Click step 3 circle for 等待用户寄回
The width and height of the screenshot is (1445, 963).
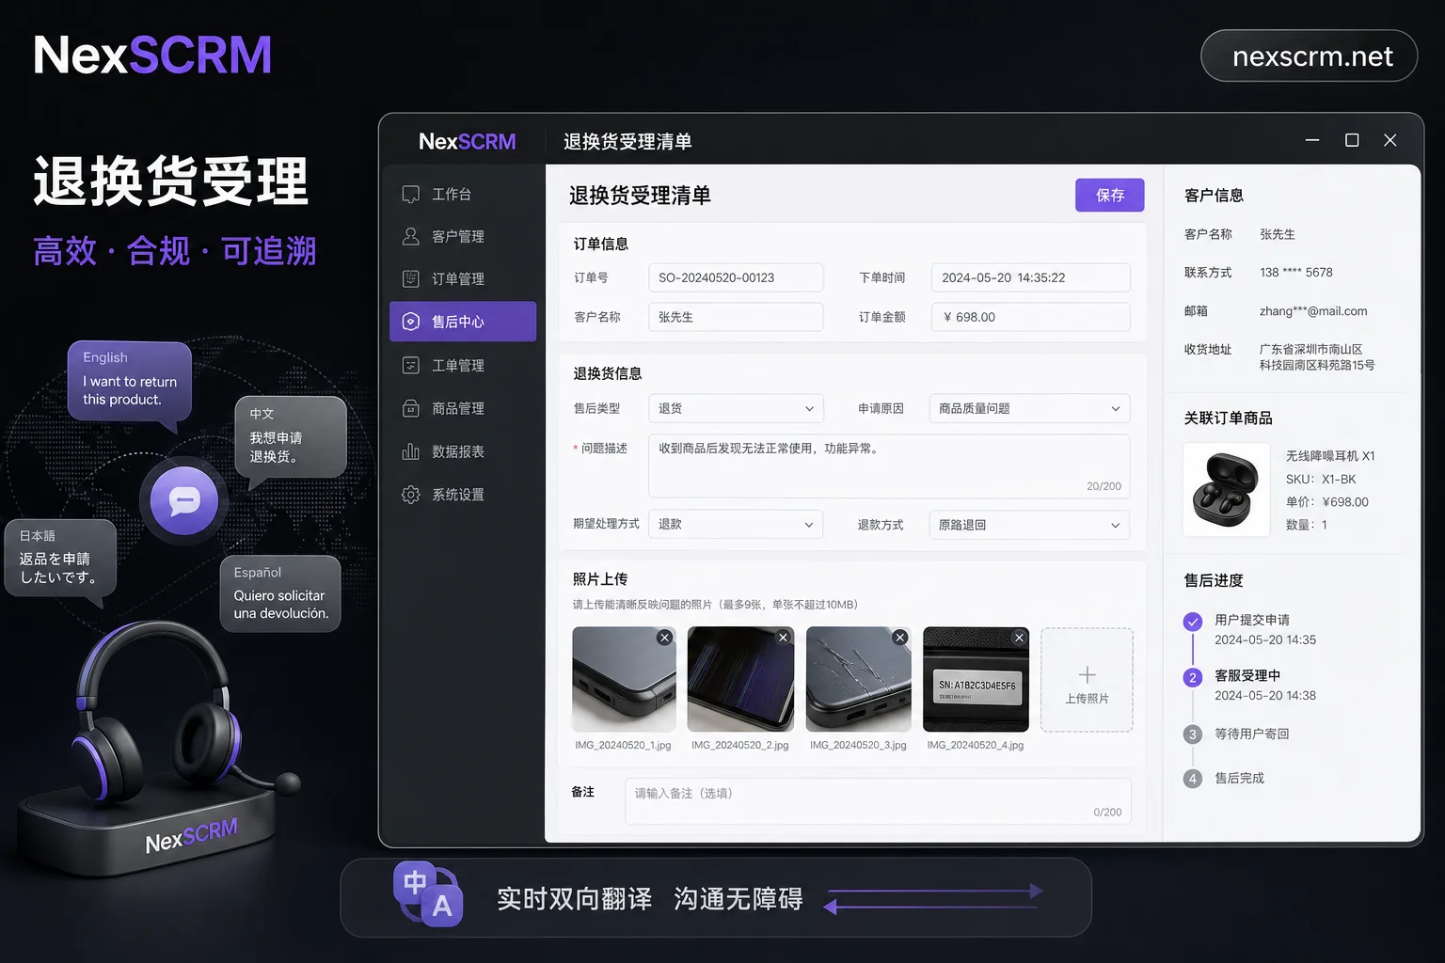click(1193, 734)
